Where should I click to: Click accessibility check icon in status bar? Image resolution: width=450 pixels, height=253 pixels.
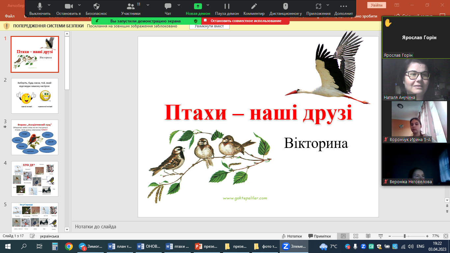click(32, 236)
